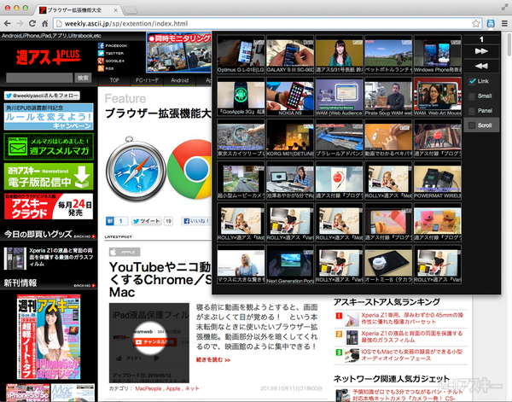Open the Facebook social link icon

click(x=101, y=45)
